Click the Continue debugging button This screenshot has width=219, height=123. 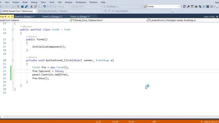[x=111, y=6]
